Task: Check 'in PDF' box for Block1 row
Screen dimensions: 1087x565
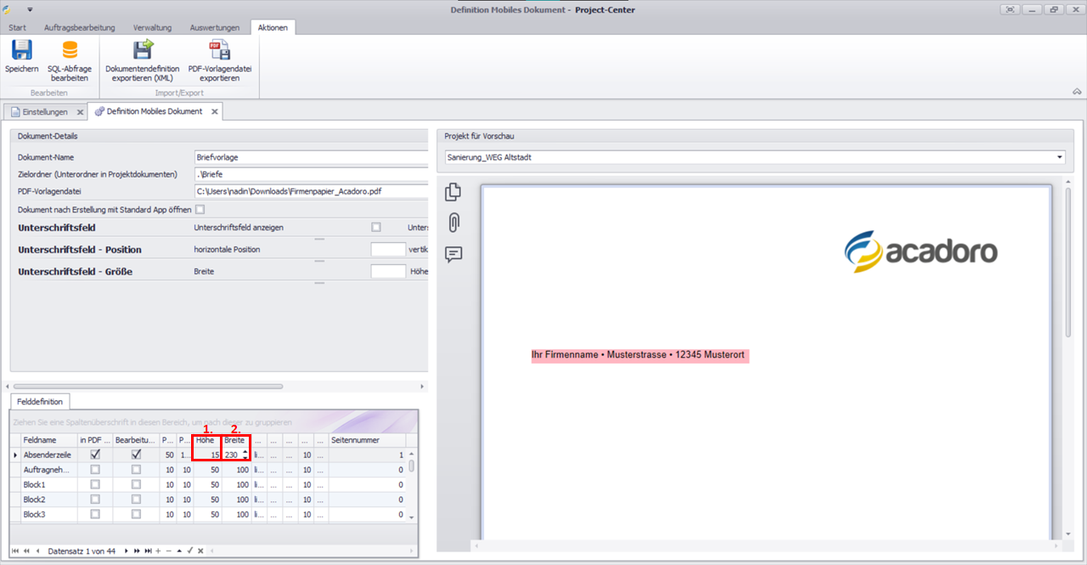Action: point(95,484)
